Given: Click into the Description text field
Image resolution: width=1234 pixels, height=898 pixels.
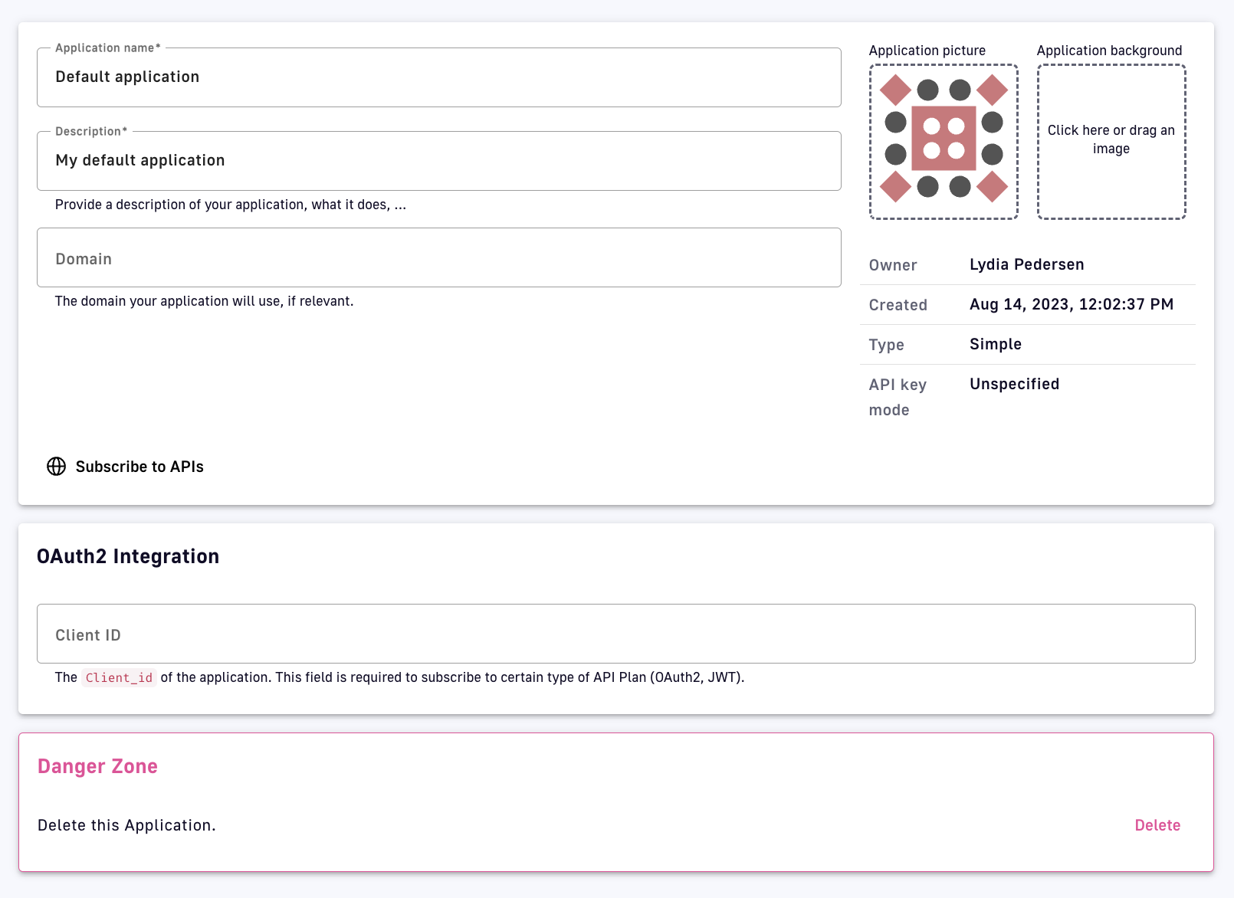Looking at the screenshot, I should (x=438, y=161).
